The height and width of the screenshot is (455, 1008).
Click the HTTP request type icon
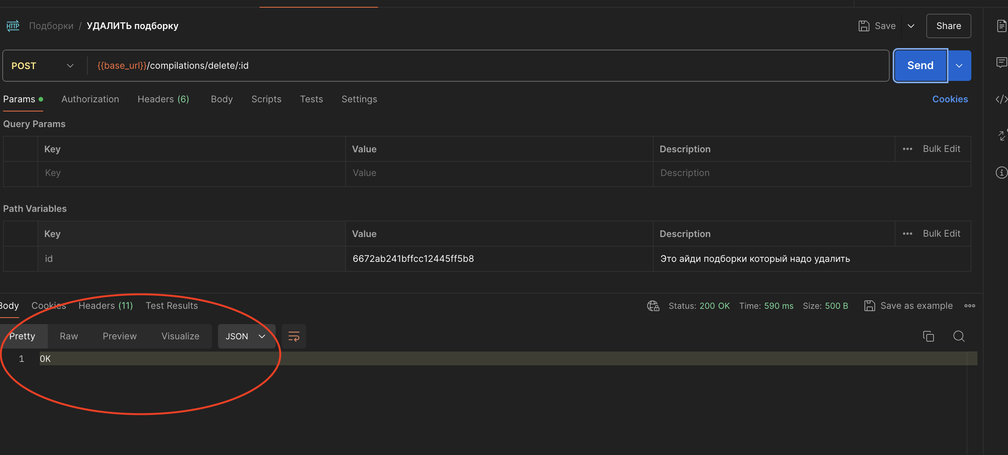coord(13,26)
